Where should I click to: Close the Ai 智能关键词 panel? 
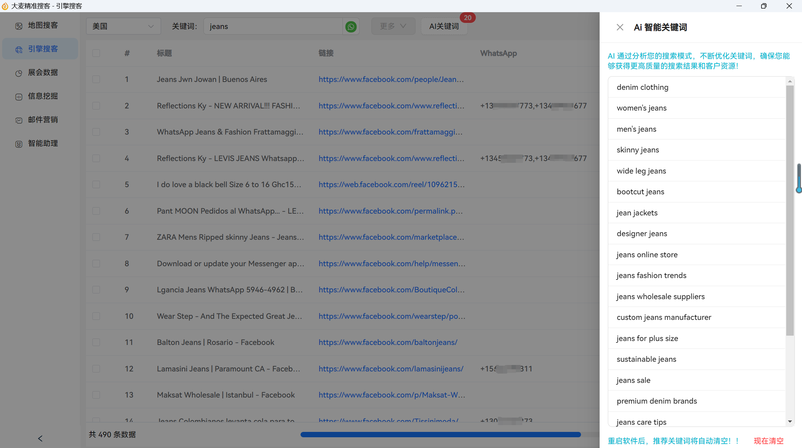[x=620, y=27]
